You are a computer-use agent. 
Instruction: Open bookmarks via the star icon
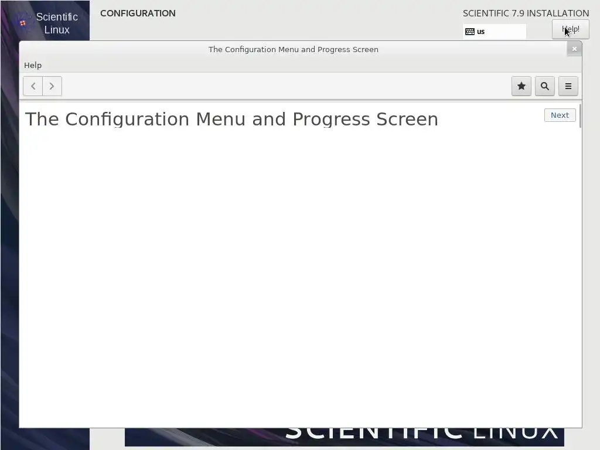click(x=521, y=86)
